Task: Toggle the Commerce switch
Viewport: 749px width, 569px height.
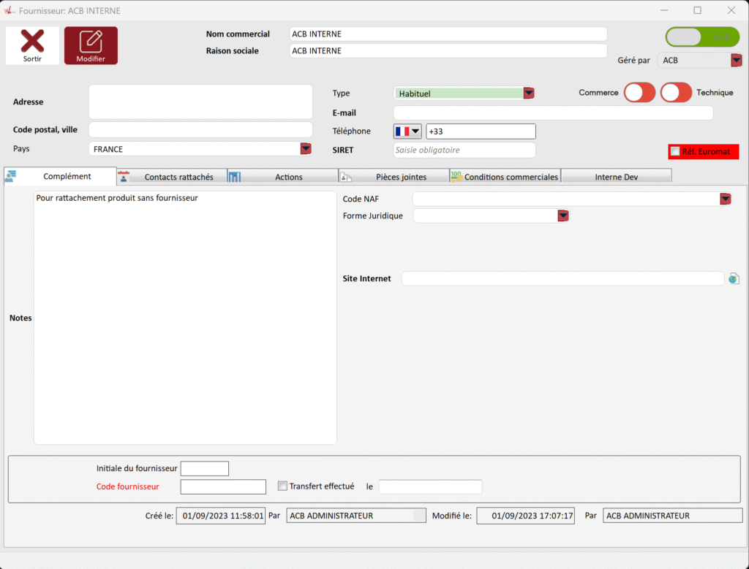Action: click(639, 93)
